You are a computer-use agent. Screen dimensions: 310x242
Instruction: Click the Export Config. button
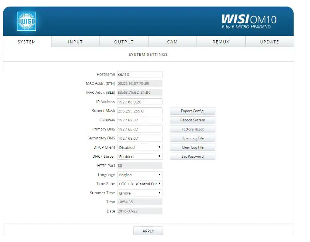tap(193, 111)
